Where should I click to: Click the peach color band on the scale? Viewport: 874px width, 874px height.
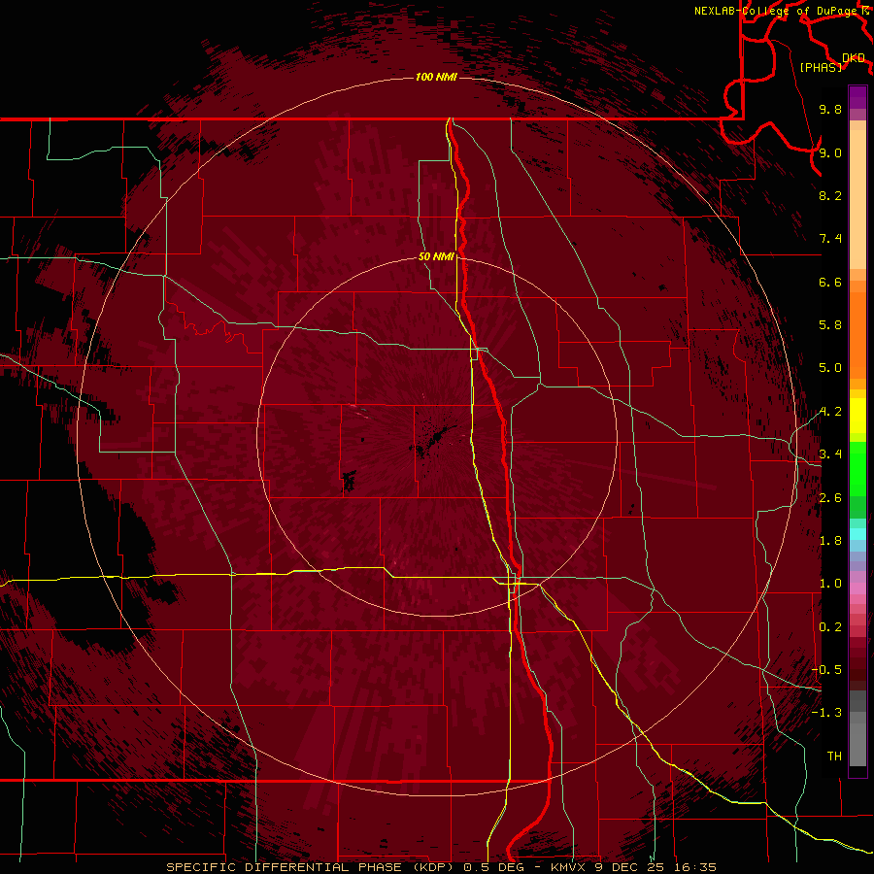857,199
